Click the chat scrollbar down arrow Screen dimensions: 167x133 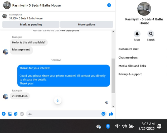tap(113, 106)
